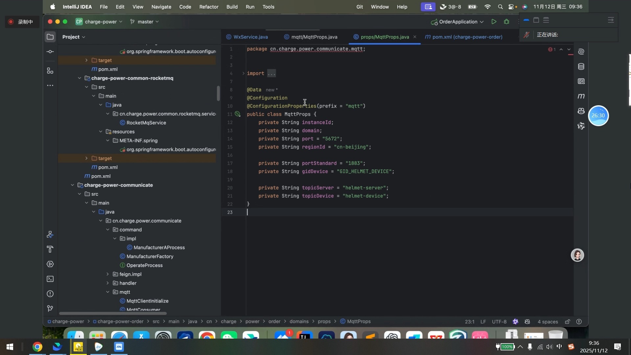Open the Refactor menu
The width and height of the screenshot is (631, 355).
pos(209,7)
